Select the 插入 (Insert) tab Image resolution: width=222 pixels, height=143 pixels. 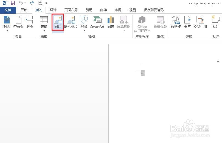pyautogui.click(x=39, y=10)
